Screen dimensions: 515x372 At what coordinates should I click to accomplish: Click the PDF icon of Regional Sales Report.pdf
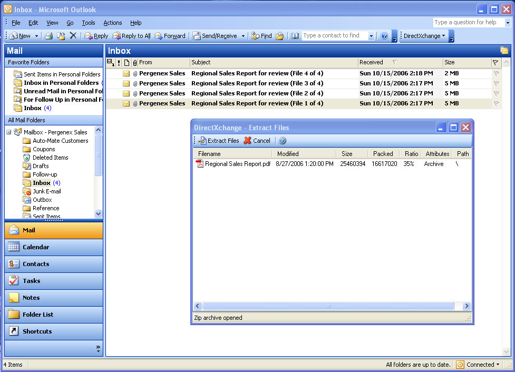click(x=199, y=163)
